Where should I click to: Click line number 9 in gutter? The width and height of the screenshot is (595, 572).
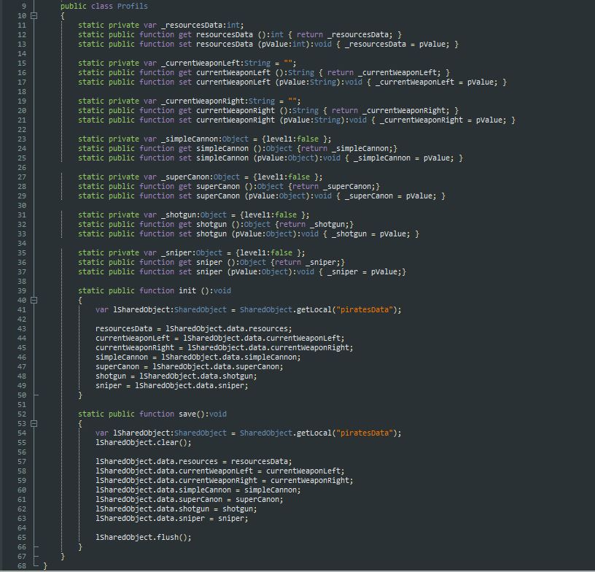[24, 6]
